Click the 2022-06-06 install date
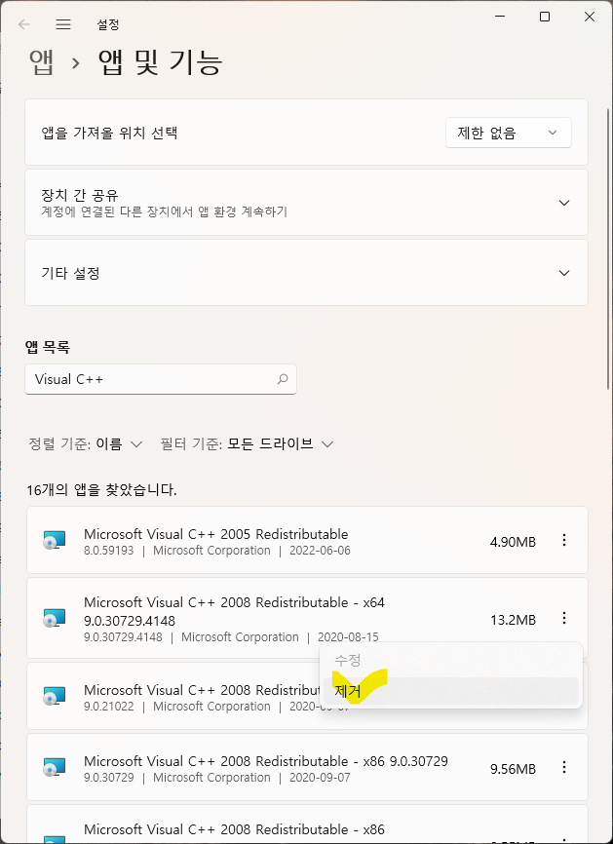The image size is (613, 844). point(320,551)
